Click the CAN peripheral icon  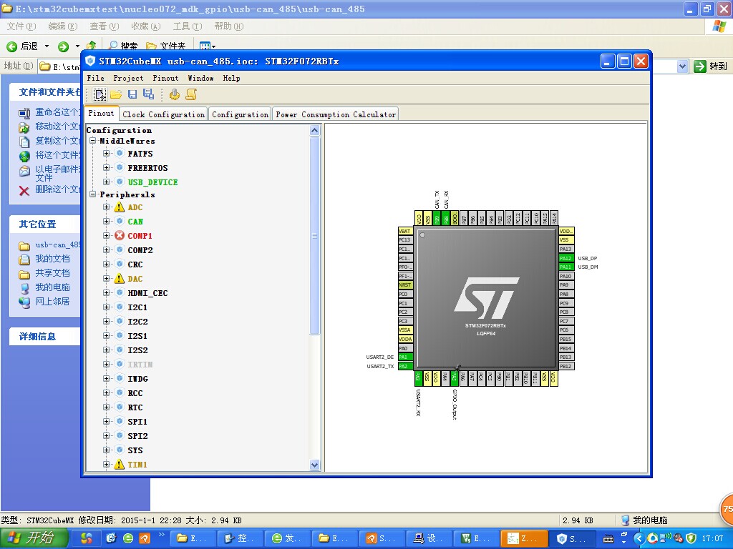coord(120,222)
